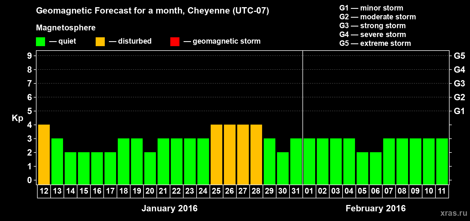470x221 pixels.
Task: Select the orange bar for January 12
Action: pos(44,154)
